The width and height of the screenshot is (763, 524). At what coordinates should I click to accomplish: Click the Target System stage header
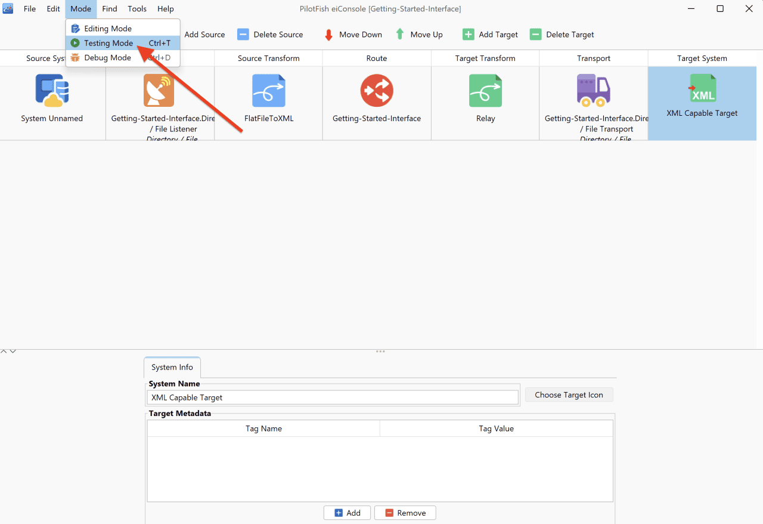pyautogui.click(x=702, y=58)
